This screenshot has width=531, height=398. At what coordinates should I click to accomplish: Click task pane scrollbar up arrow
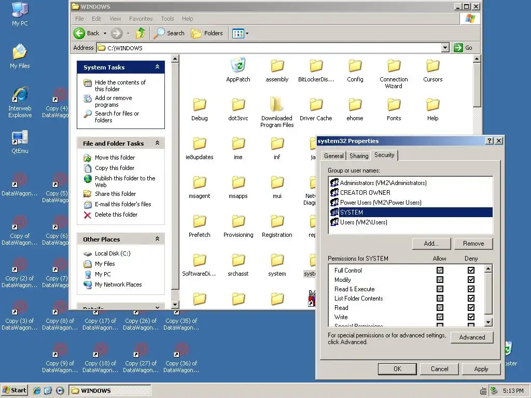175,59
